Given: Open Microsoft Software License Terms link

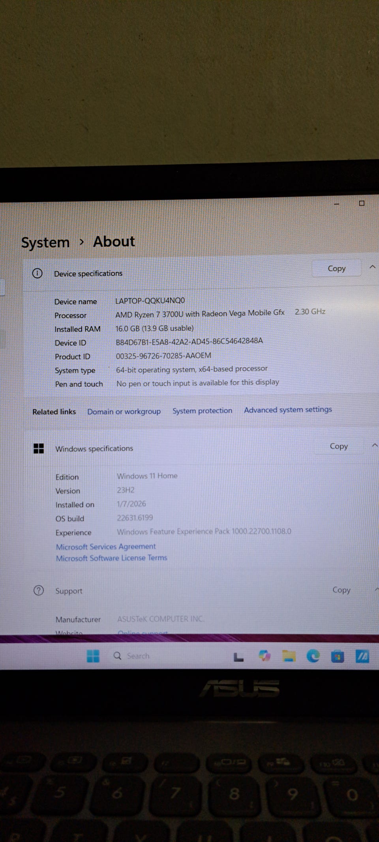Looking at the screenshot, I should (112, 558).
